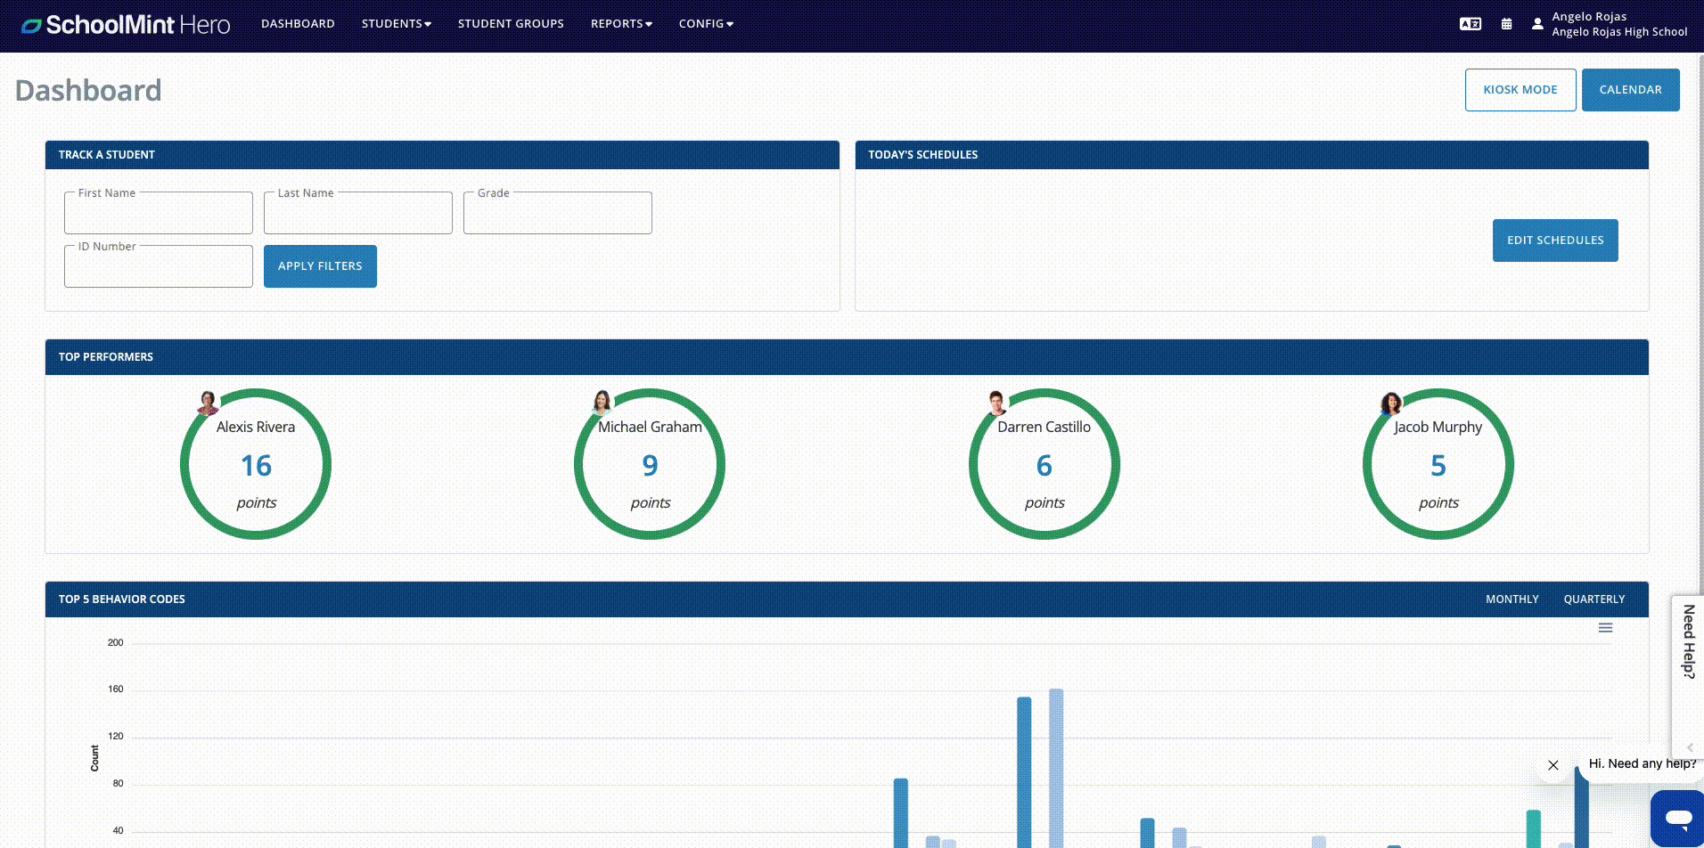Switch chart to Quarterly view
Viewport: 1704px width, 848px height.
click(x=1593, y=599)
